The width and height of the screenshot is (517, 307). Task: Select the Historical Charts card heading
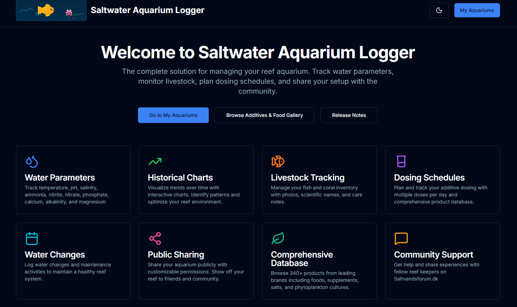coord(180,178)
